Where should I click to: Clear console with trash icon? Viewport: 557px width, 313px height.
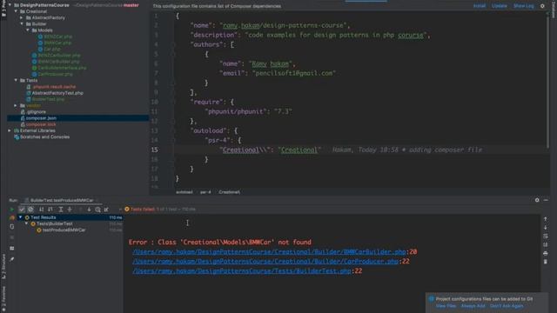pos(546,262)
